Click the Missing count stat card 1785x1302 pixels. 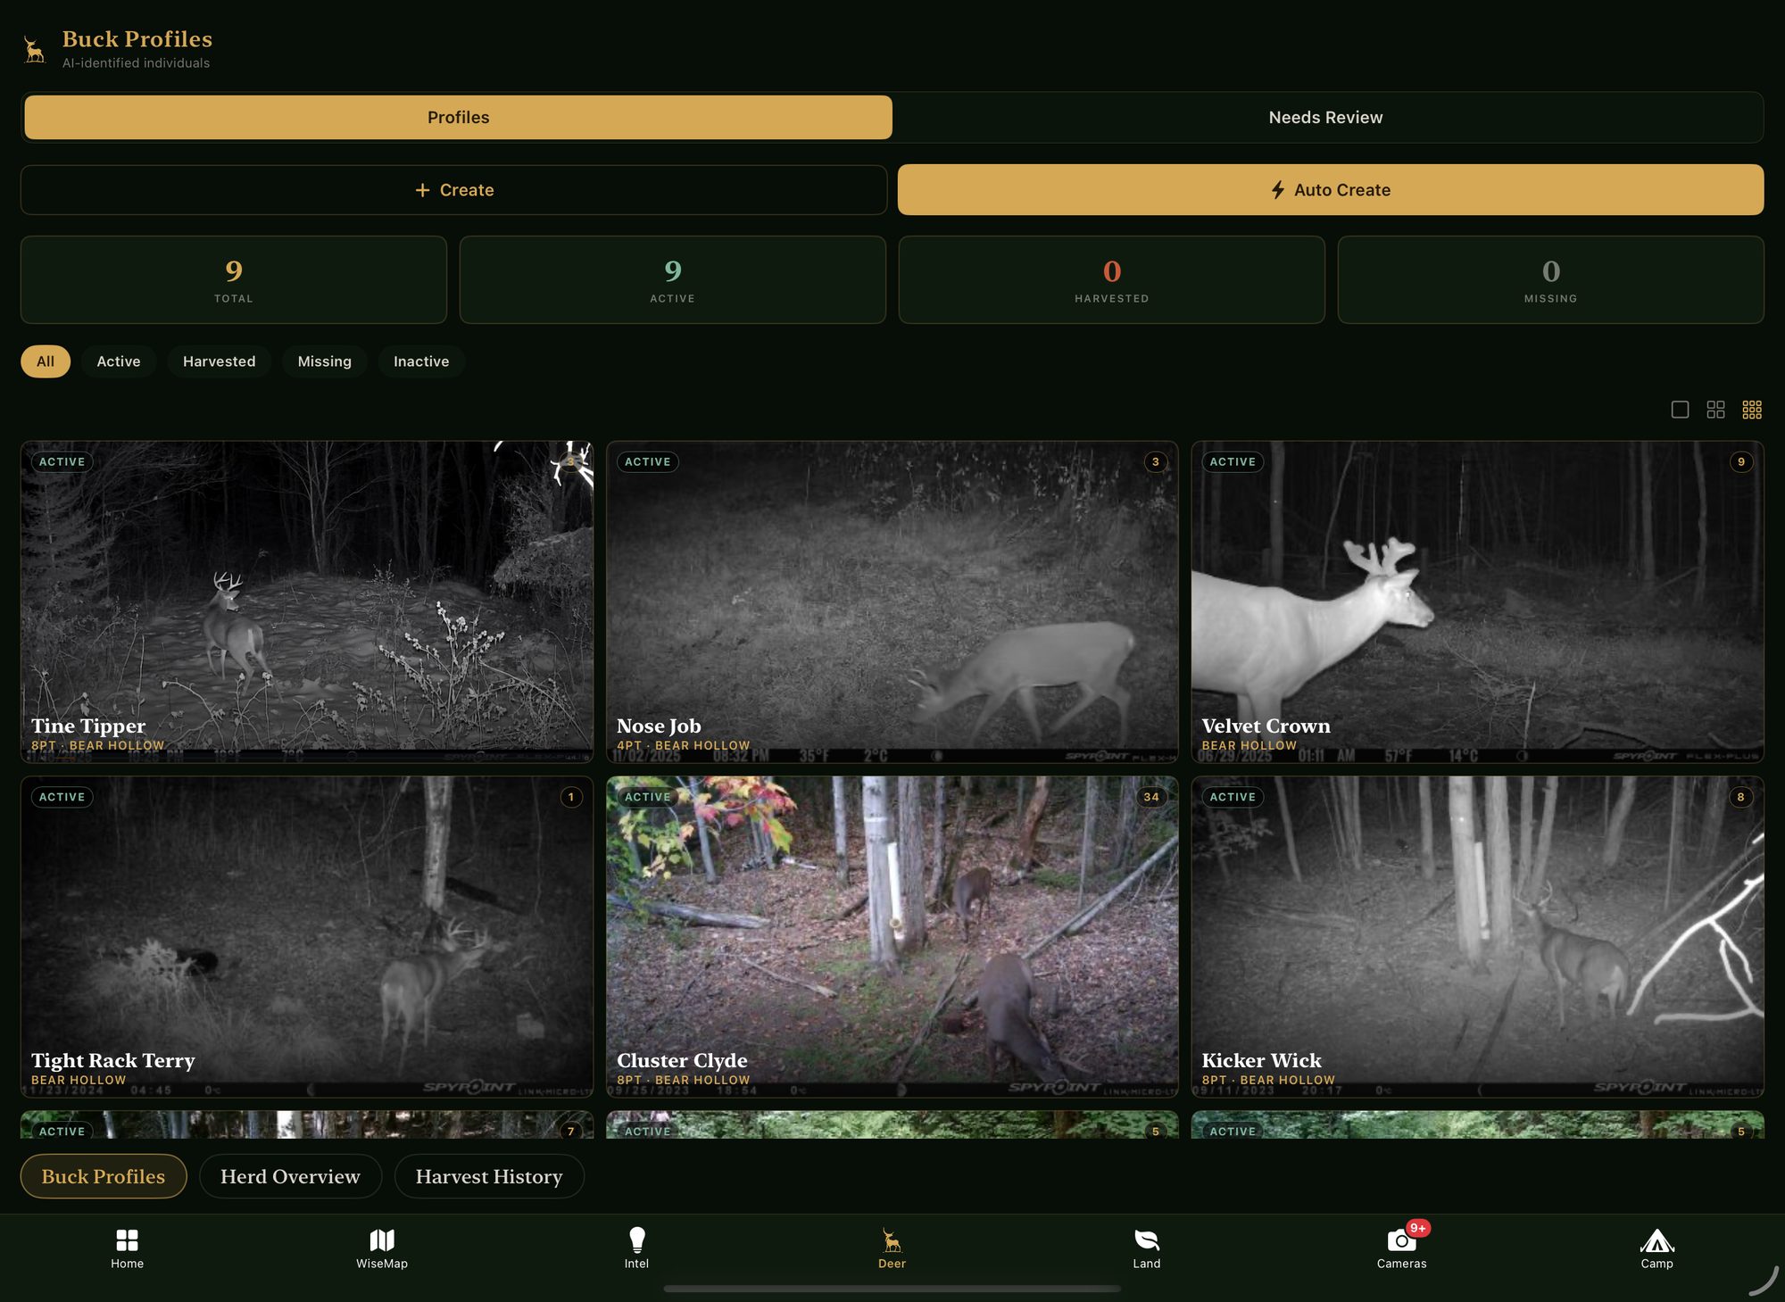(x=1551, y=279)
